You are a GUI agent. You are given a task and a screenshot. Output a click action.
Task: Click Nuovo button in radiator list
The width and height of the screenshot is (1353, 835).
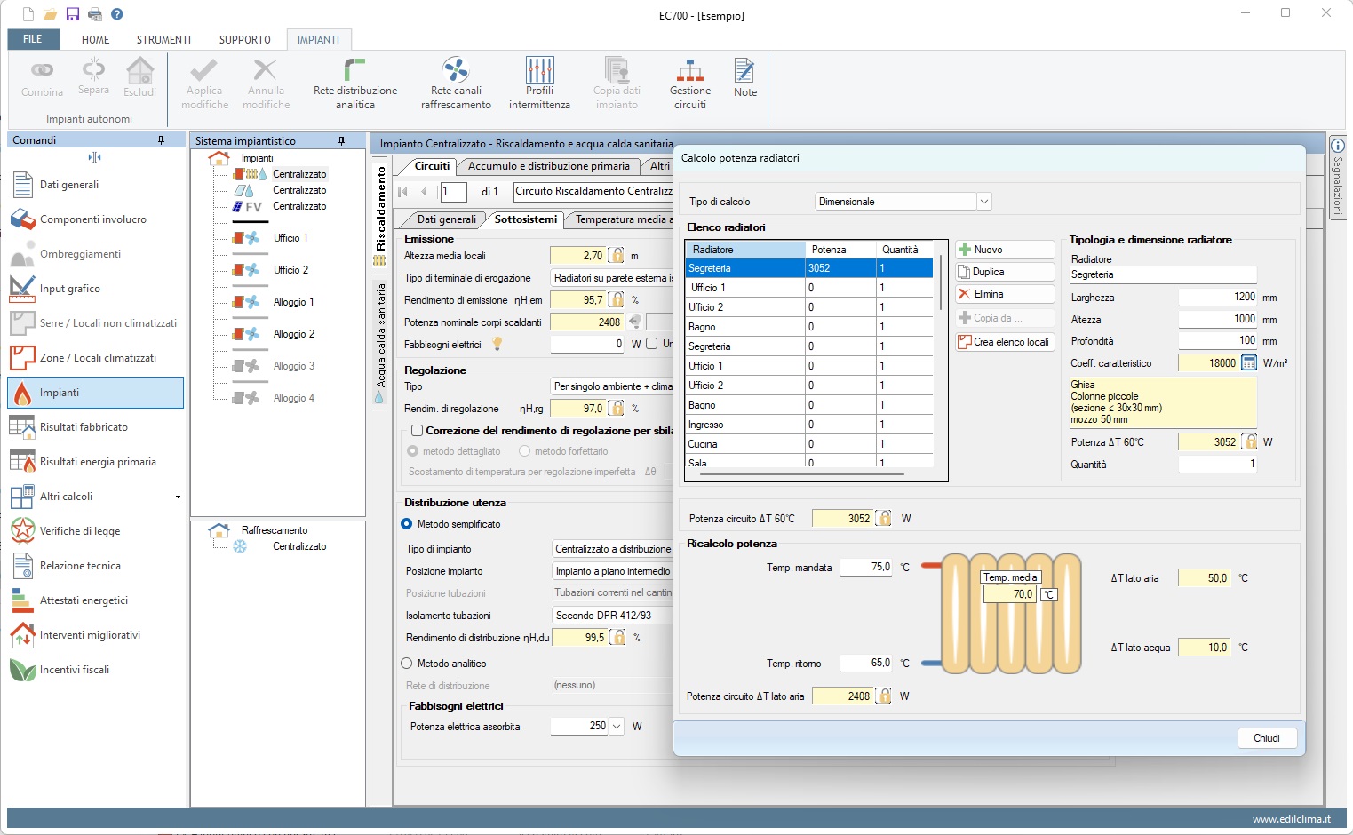coord(1005,250)
